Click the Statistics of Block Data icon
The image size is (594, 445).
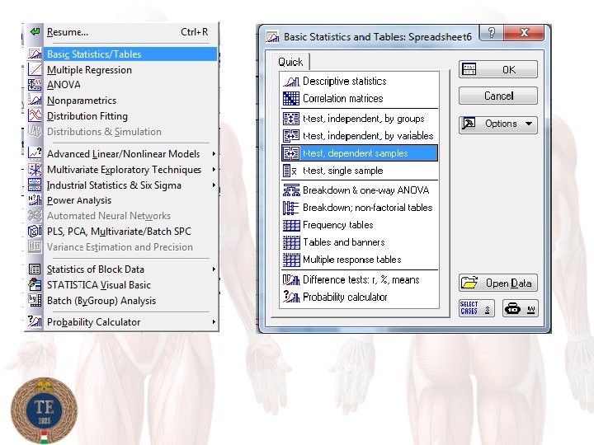35,269
